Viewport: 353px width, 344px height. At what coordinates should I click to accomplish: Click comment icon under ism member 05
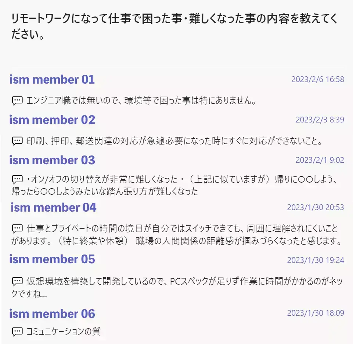click(x=17, y=282)
